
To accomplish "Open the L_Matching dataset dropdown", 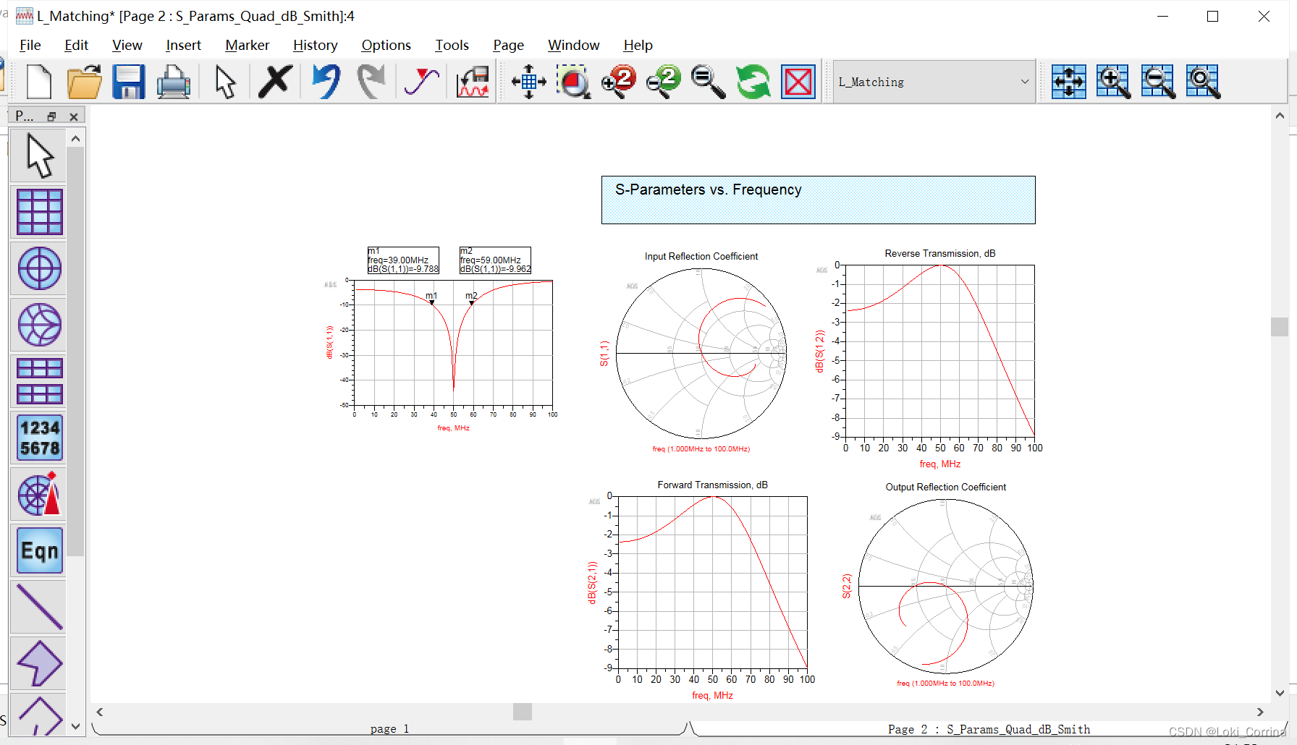I will [934, 82].
